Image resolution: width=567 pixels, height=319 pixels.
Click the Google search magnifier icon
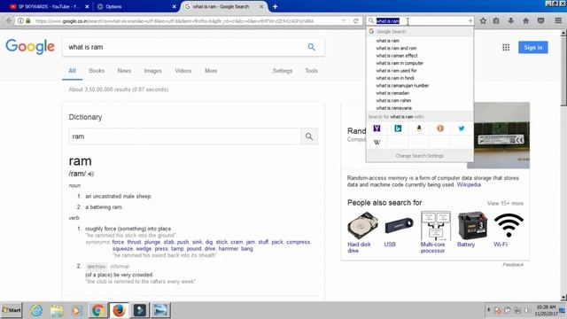[x=311, y=47]
